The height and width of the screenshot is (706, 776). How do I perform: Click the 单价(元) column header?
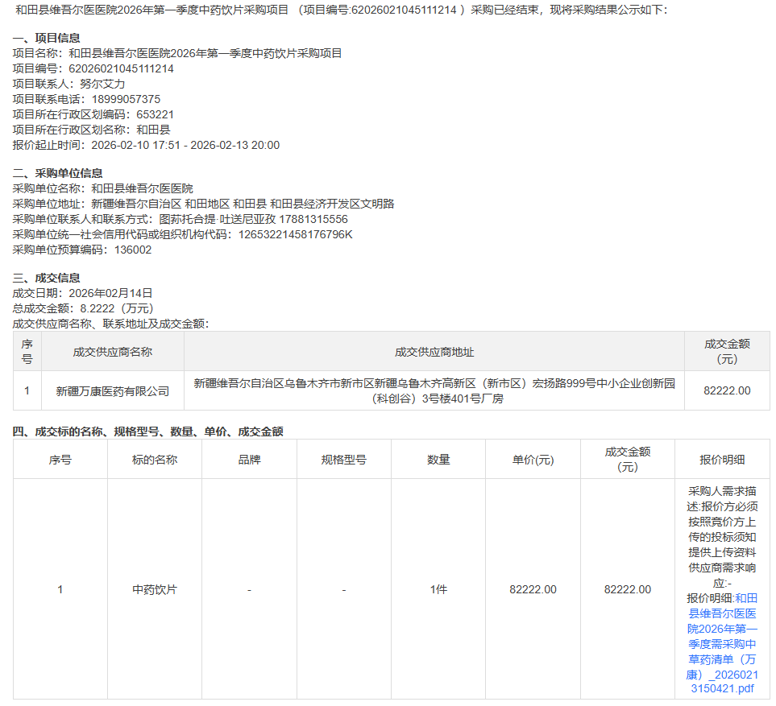533,460
